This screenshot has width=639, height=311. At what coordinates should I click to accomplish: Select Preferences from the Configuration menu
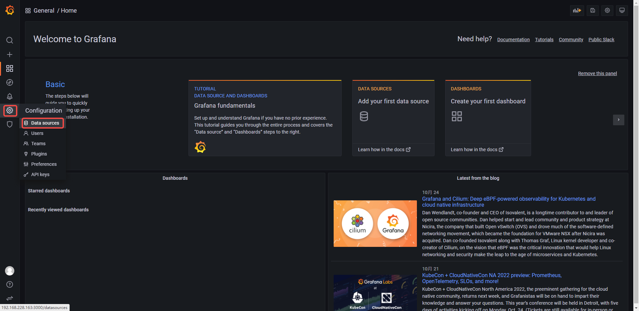43,164
